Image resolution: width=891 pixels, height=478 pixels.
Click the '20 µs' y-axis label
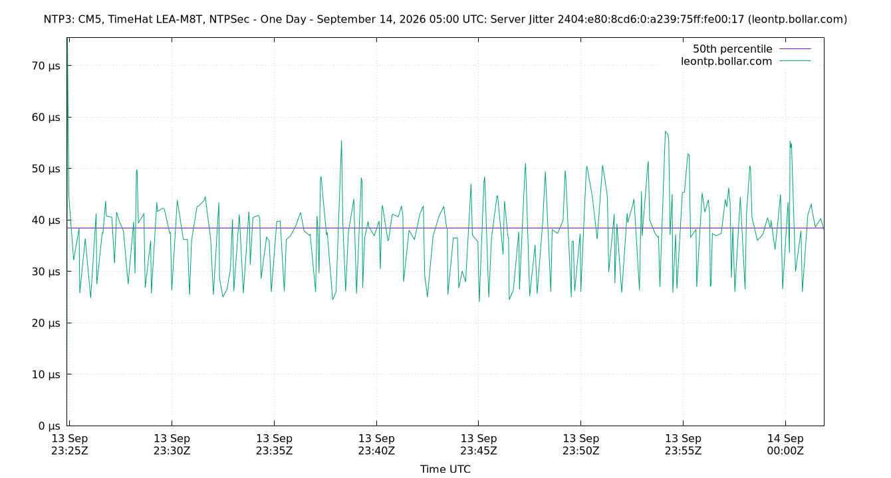[45, 323]
